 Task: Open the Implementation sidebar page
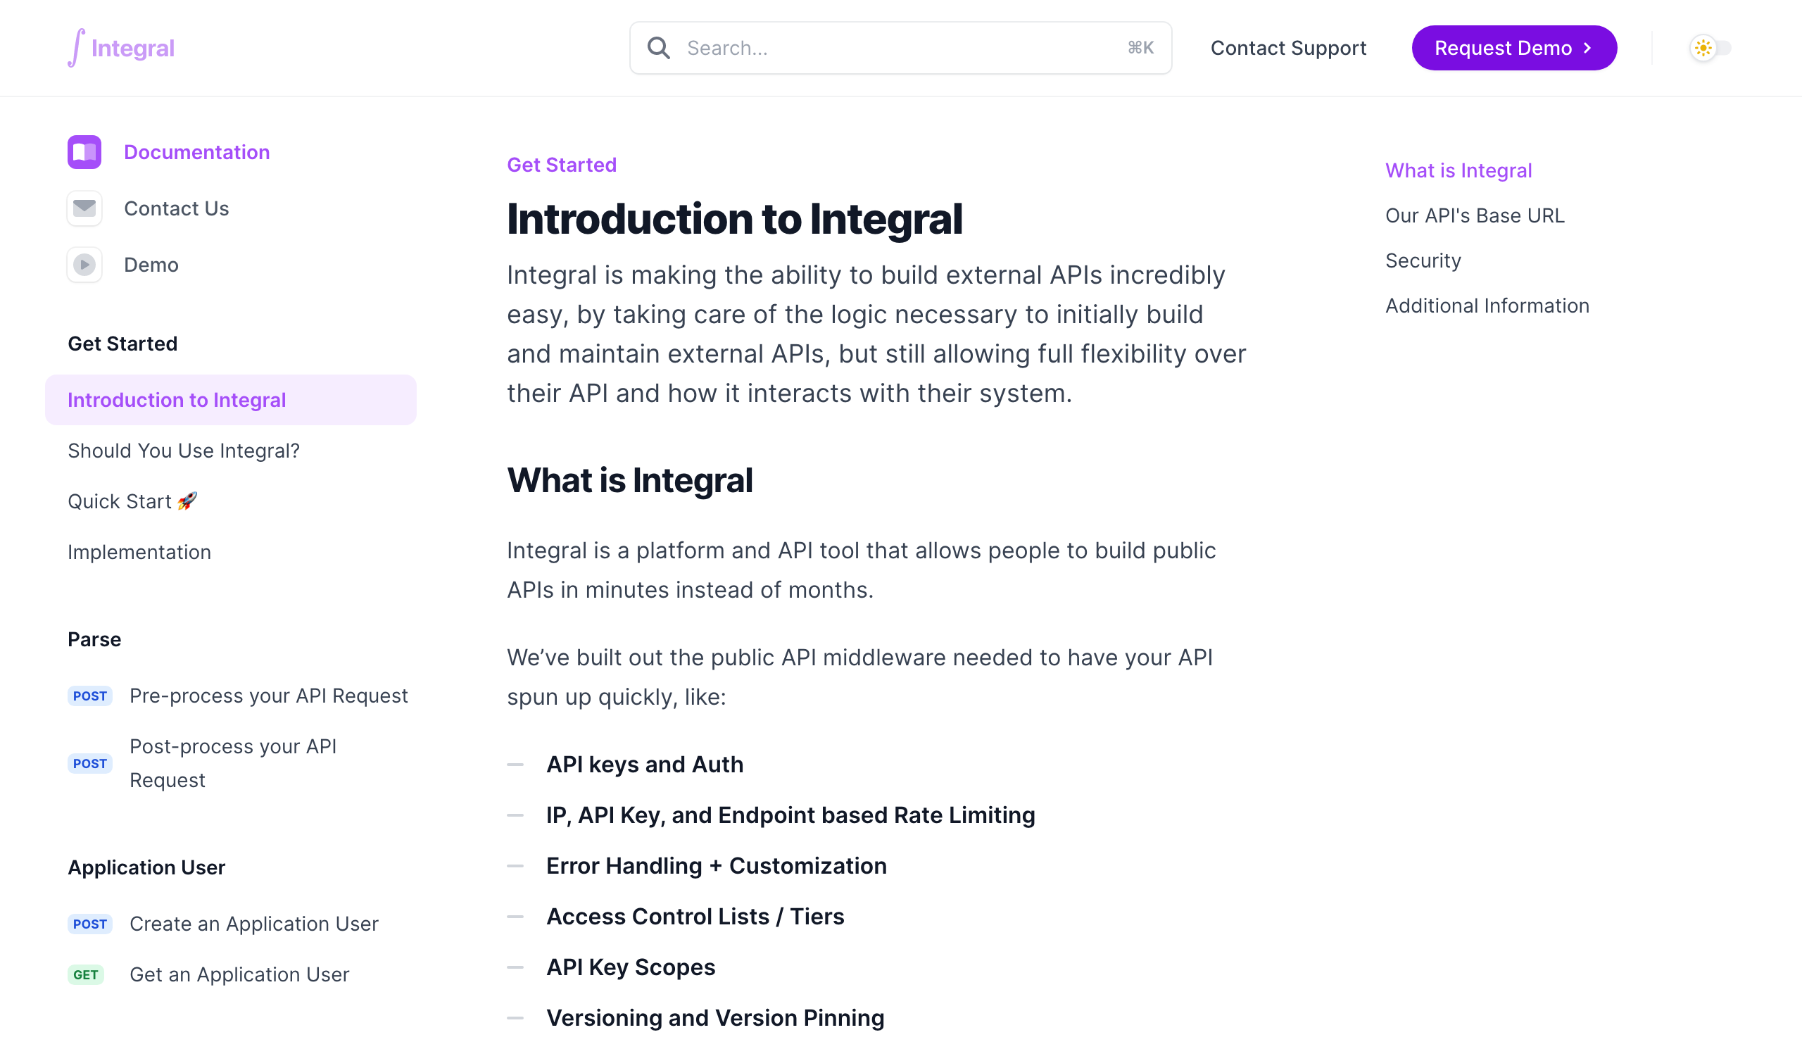139,552
